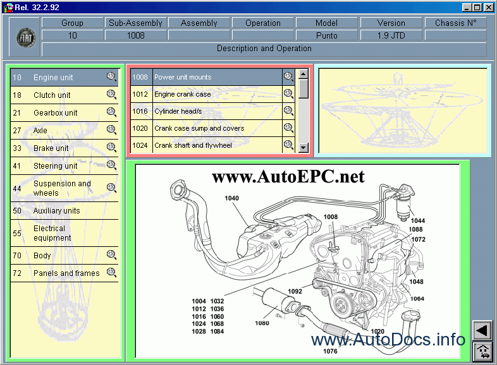Click part number 1044 in the diagram

click(418, 220)
